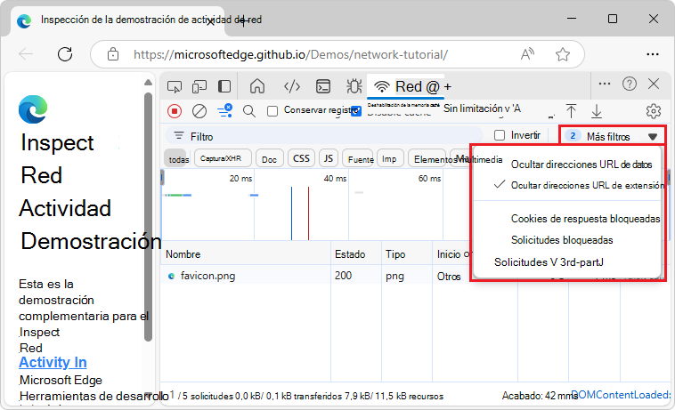
Task: Clear the network log
Action: [199, 111]
